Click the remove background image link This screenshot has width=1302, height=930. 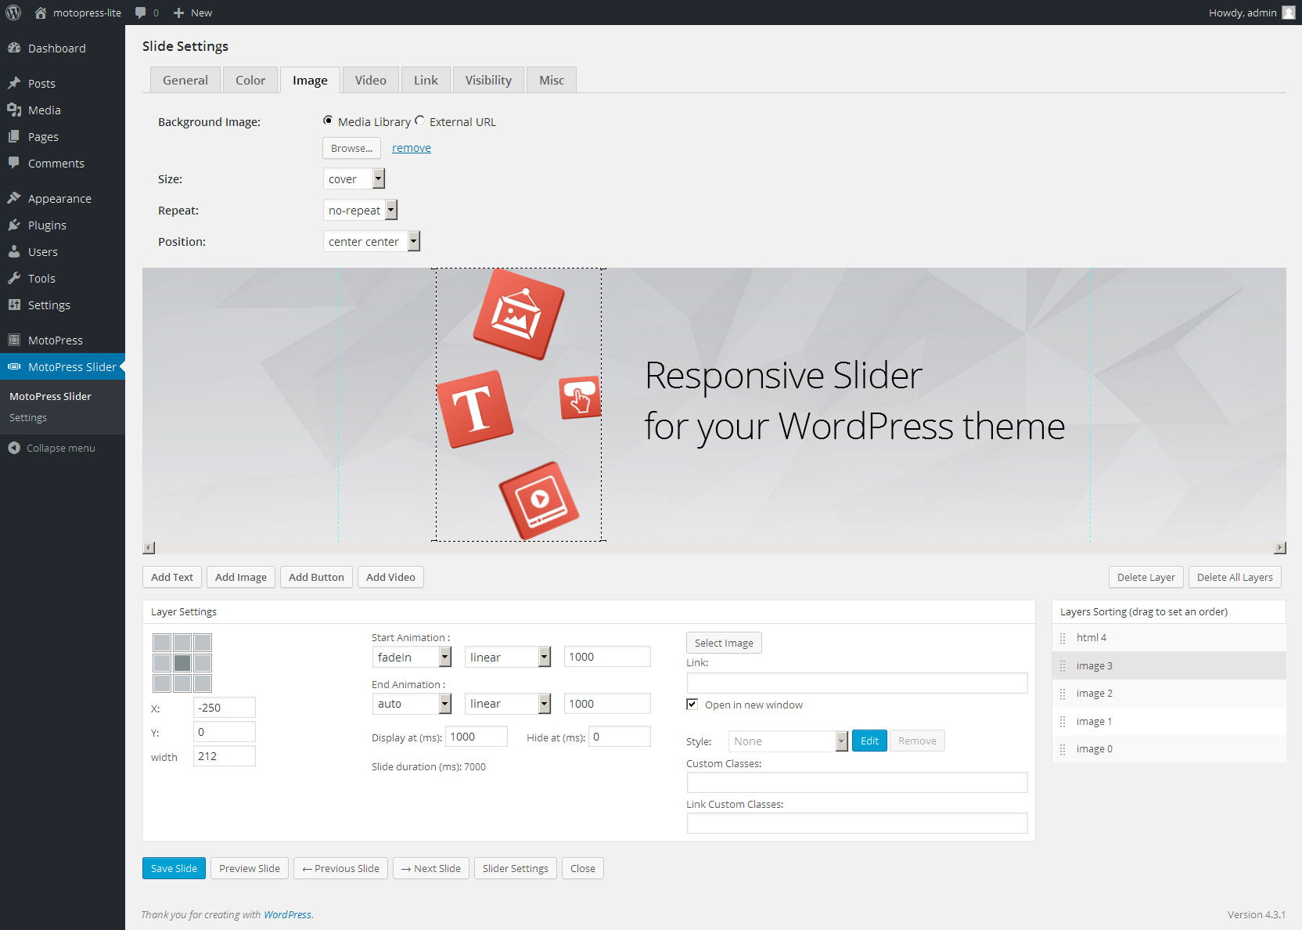(x=412, y=148)
